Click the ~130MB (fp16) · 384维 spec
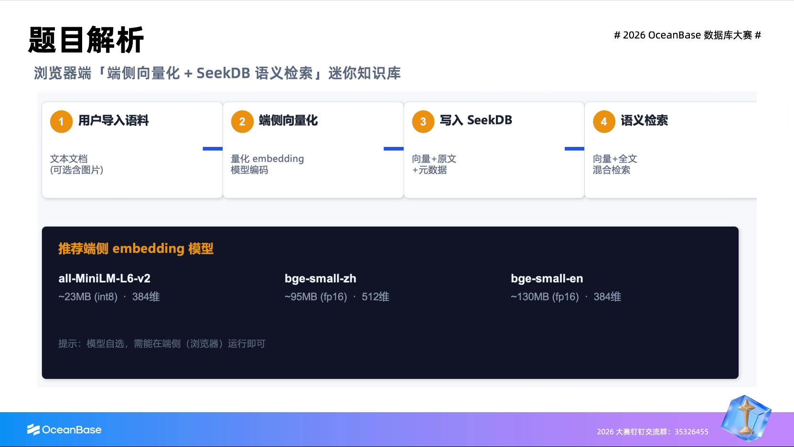Image resolution: width=794 pixels, height=447 pixels. coord(566,297)
